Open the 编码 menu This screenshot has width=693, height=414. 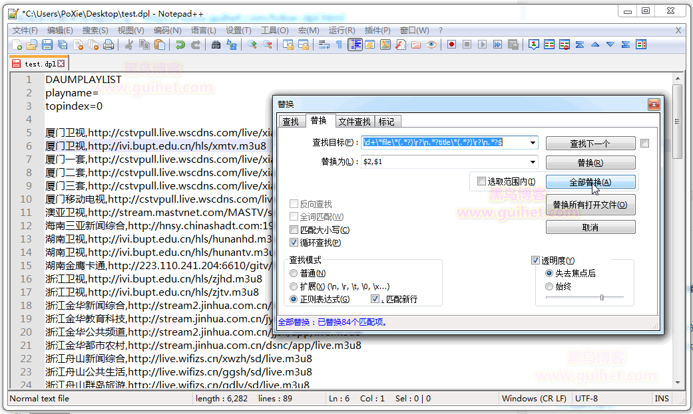[x=168, y=31]
